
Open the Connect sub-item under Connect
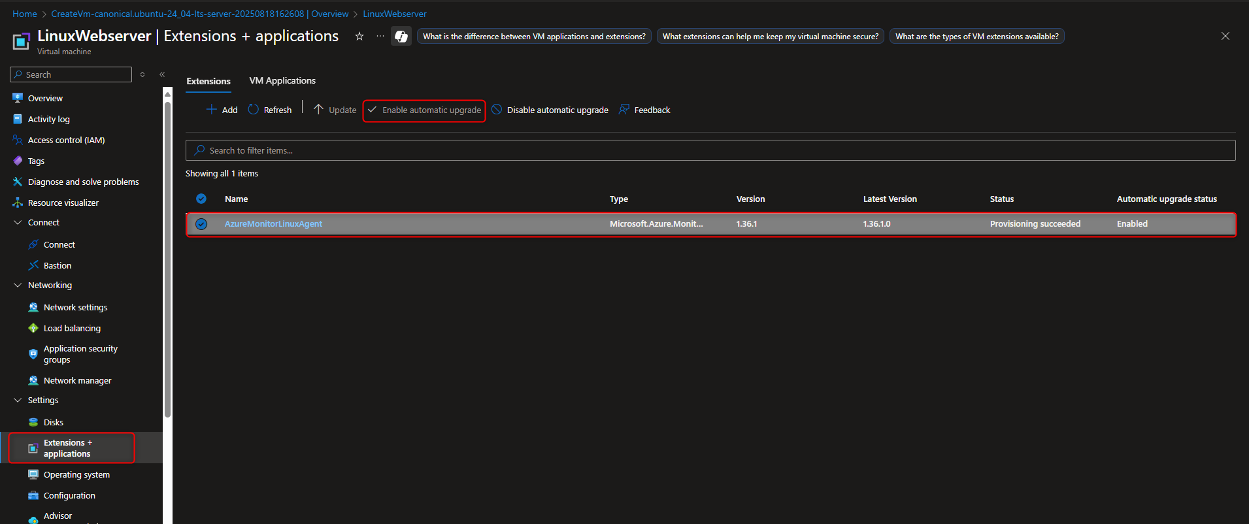pyautogui.click(x=59, y=244)
